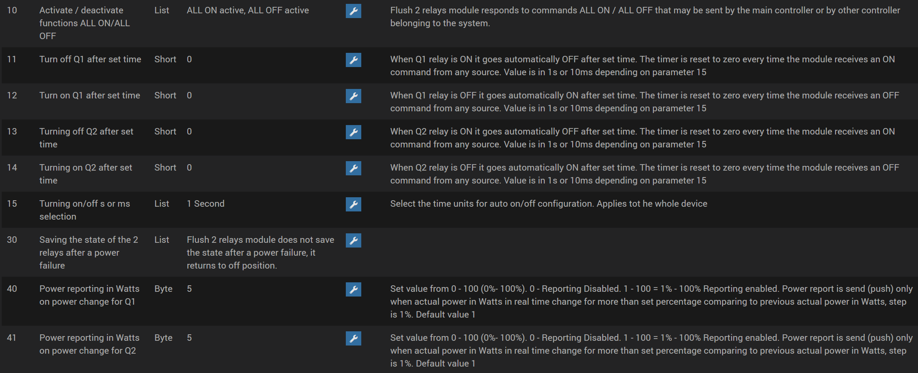Click the wrench for Turning off Q2 after set time
This screenshot has height=373, width=918.
353,132
